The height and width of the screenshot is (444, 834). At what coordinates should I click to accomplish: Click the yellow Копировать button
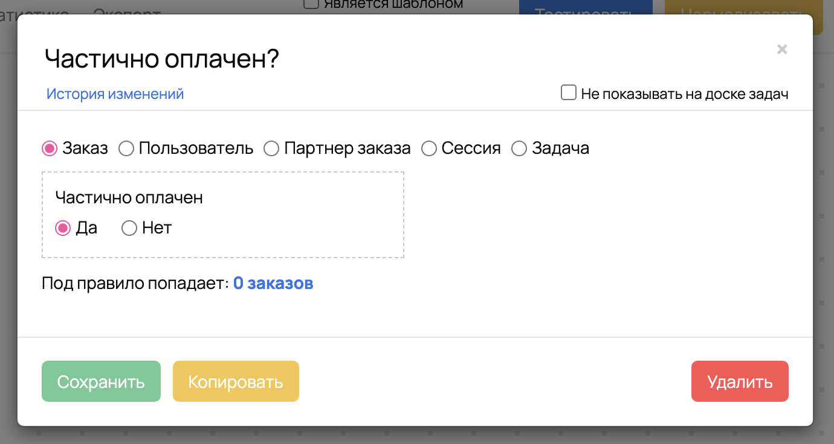point(236,381)
